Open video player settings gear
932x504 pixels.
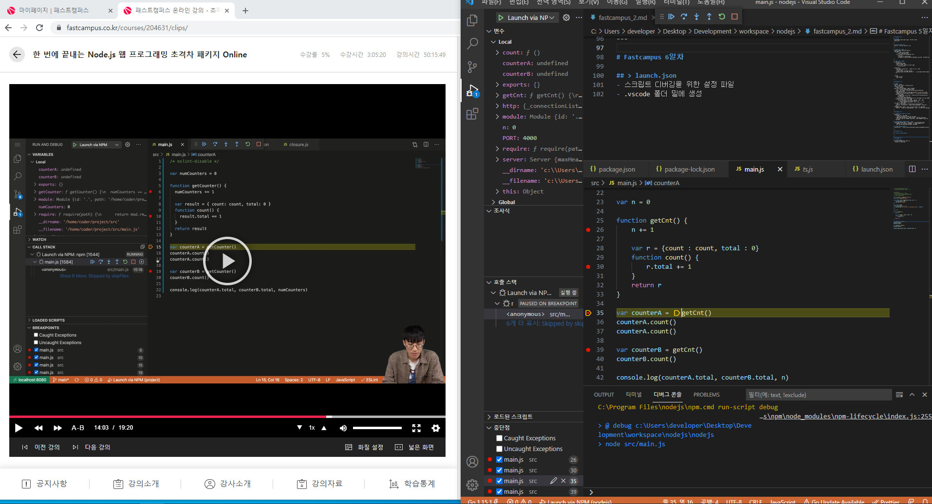(x=436, y=428)
